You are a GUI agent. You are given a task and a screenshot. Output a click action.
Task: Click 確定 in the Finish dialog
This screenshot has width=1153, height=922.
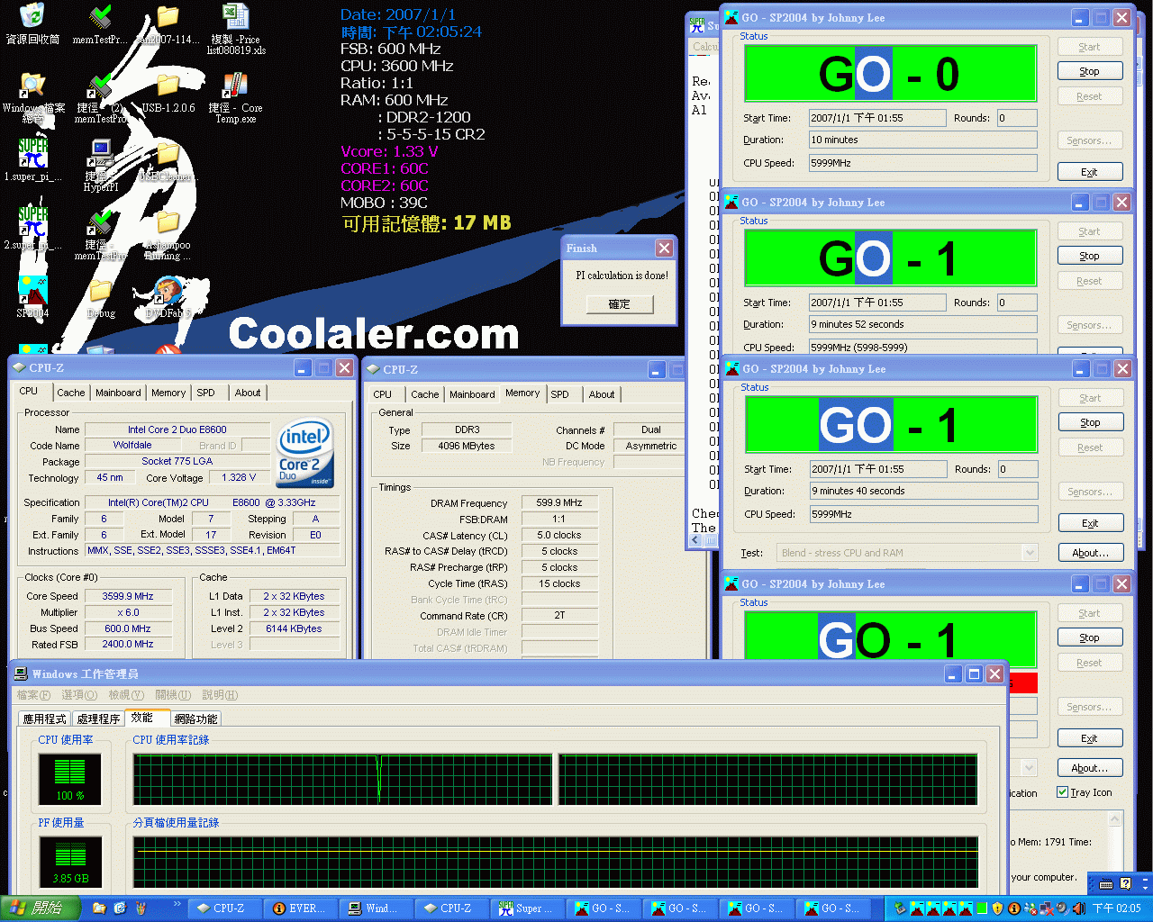pos(620,304)
